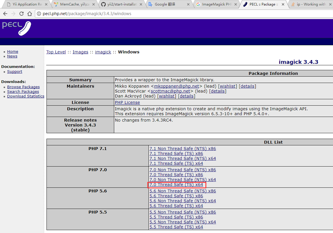Download 7.0 Thread Safe (TS) x86

176,175
